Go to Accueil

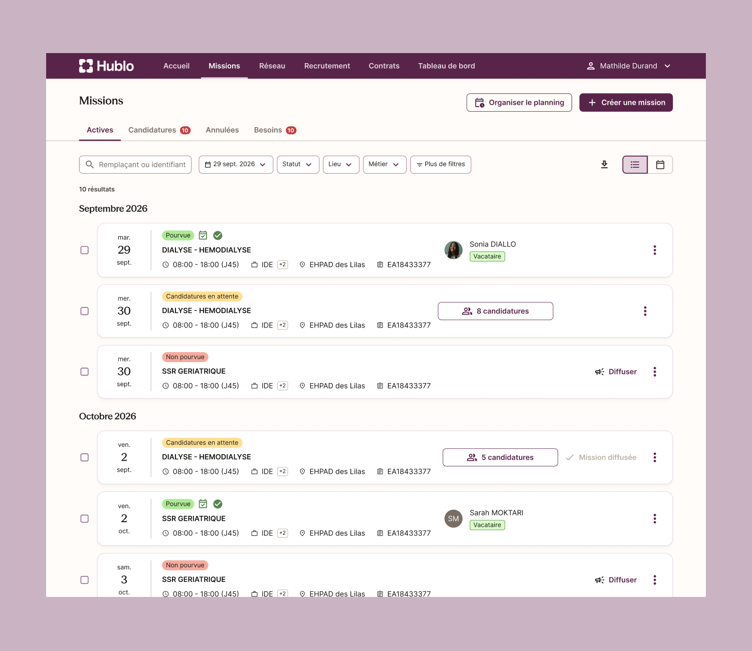[176, 66]
